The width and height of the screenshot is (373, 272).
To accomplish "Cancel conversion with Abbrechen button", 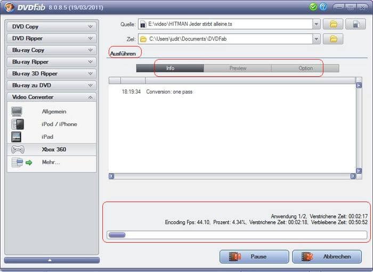I will coord(327,257).
